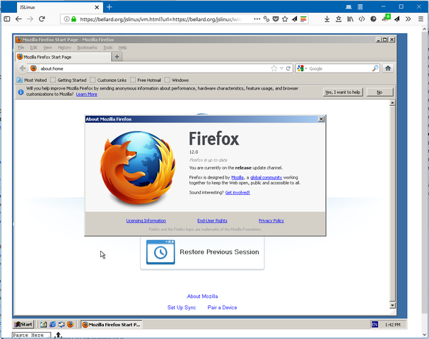Click the about:home address field
429x339 pixels.
click(153, 69)
